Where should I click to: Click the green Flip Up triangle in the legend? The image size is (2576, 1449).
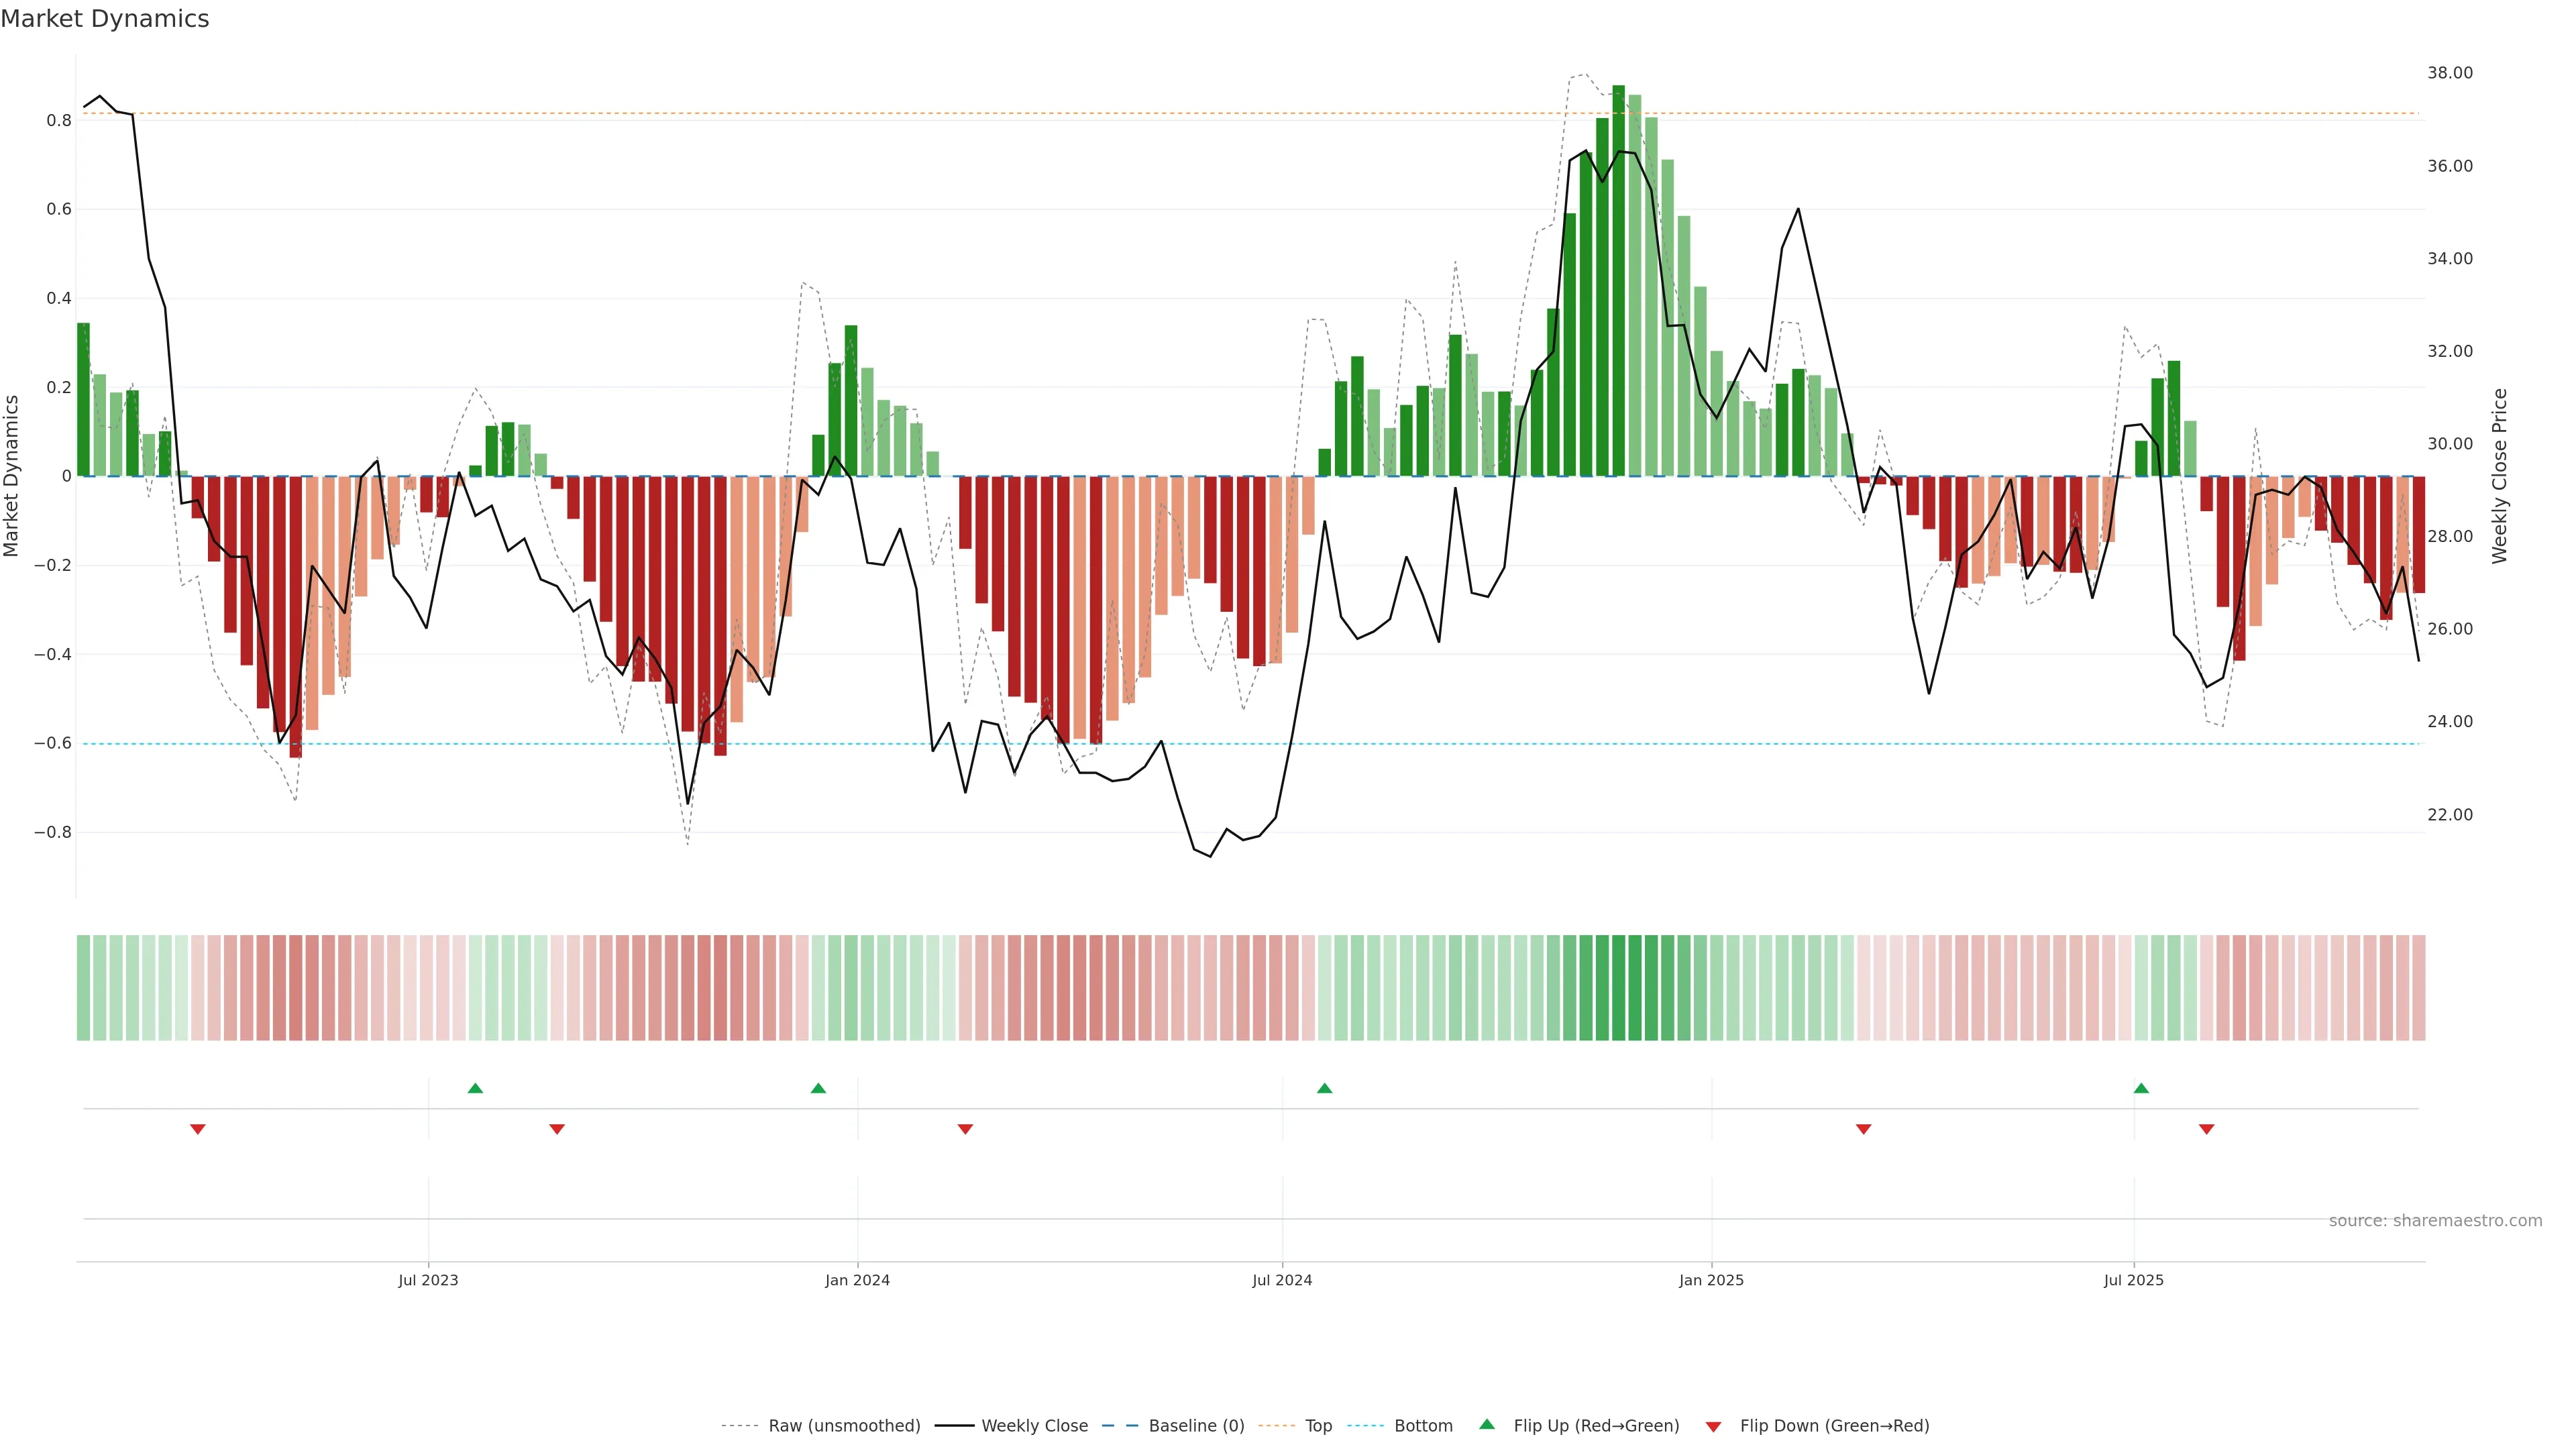(1486, 1424)
